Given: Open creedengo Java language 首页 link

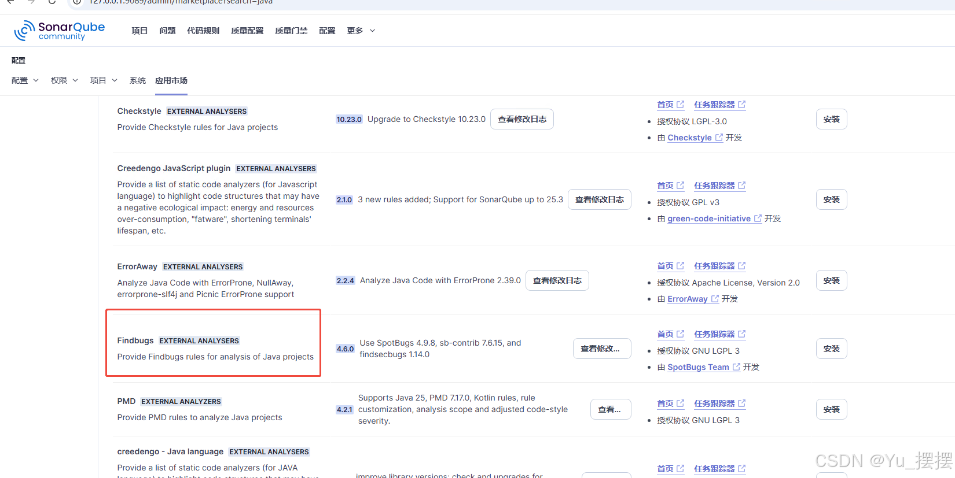Looking at the screenshot, I should coord(671,469).
